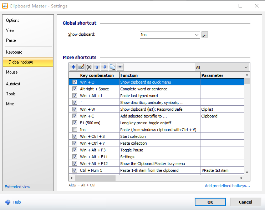Open the Mouse settings category
The image size is (265, 210).
coord(12,72)
